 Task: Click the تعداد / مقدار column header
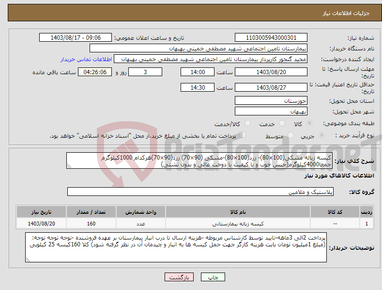[91, 212]
